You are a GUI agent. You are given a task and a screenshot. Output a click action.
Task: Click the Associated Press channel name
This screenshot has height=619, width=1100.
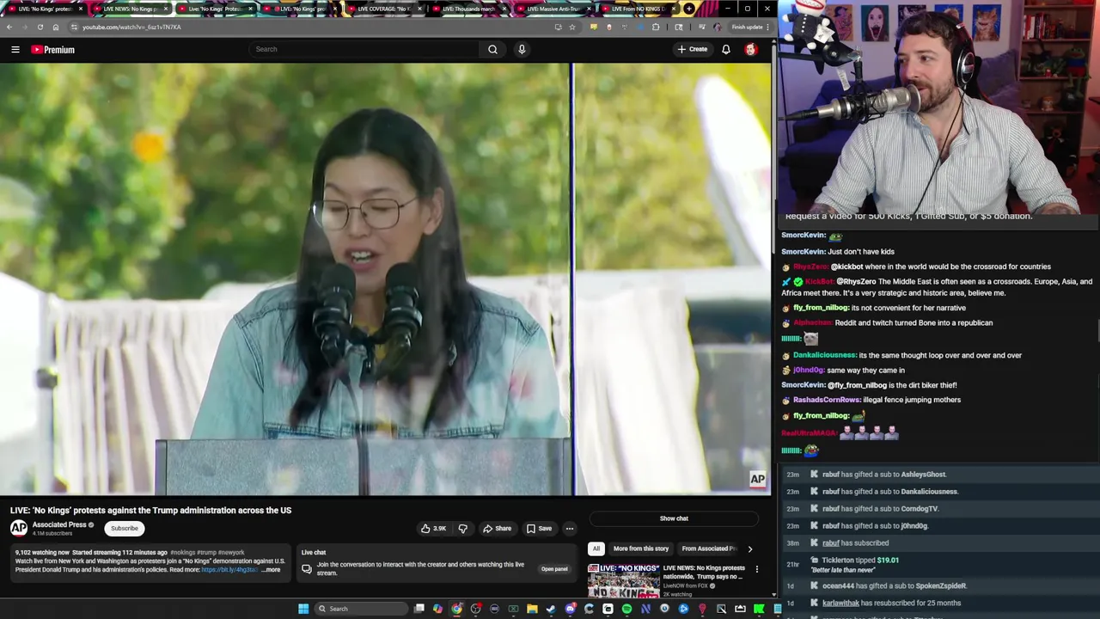tap(59, 524)
